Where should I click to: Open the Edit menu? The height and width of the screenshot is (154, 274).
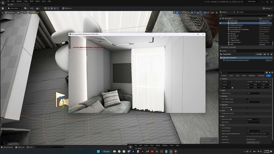(x=13, y=1)
